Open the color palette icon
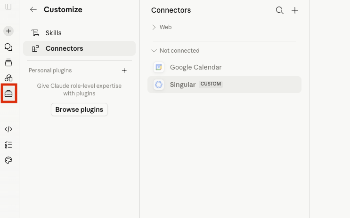 tap(8, 160)
